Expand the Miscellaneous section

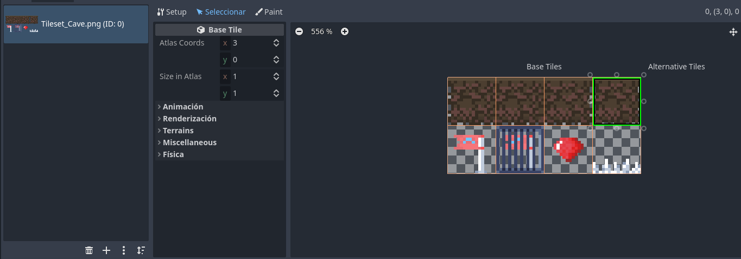219,143
